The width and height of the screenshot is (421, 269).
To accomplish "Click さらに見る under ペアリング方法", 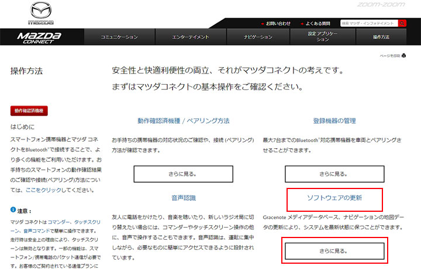I will pyautogui.click(x=184, y=174).
